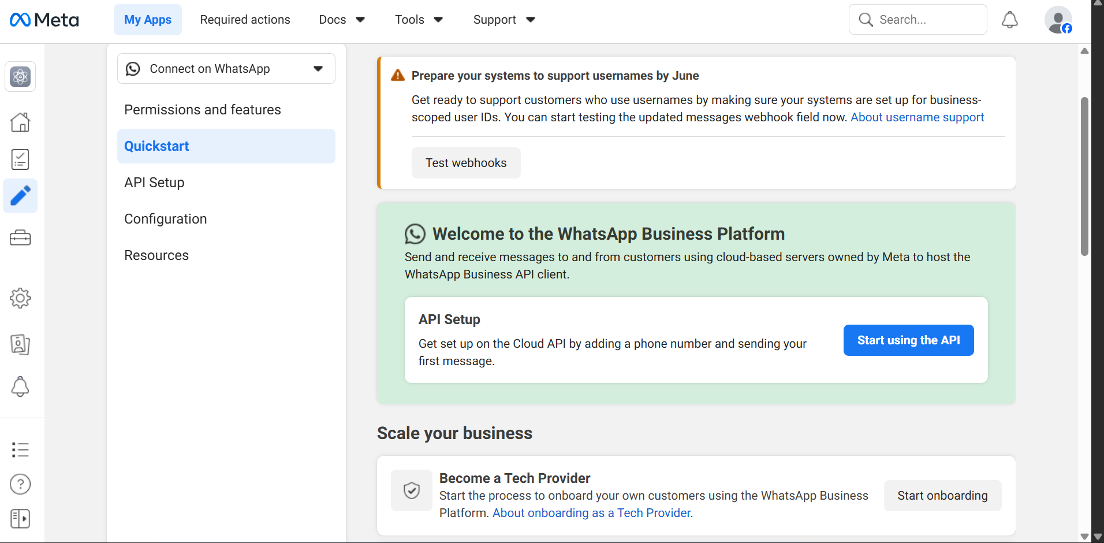Viewport: 1104px width, 543px height.
Task: Open notifications bell in top bar
Action: [1009, 20]
